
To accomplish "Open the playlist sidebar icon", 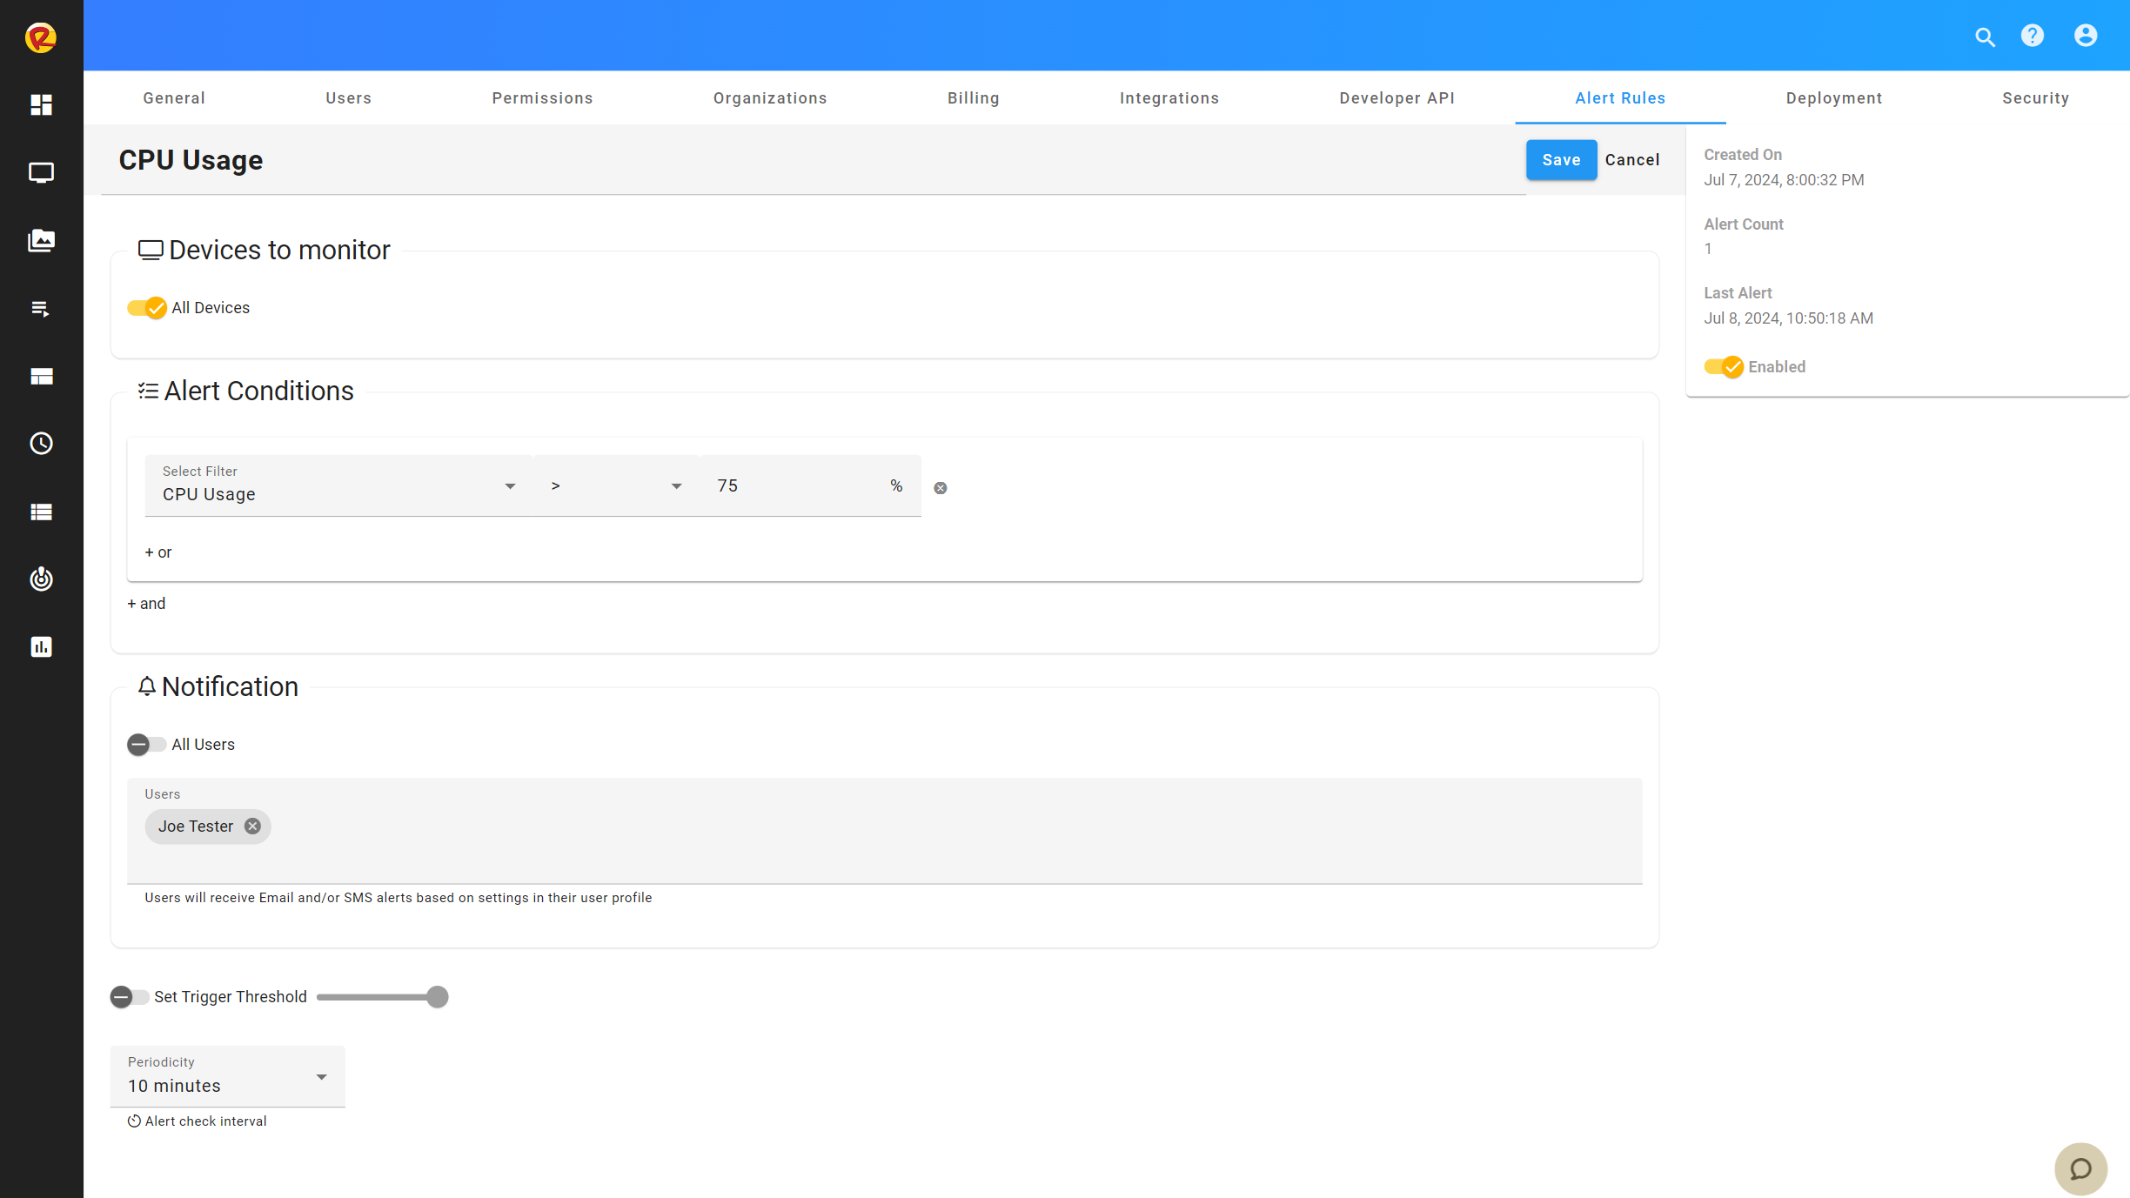I will tap(41, 309).
